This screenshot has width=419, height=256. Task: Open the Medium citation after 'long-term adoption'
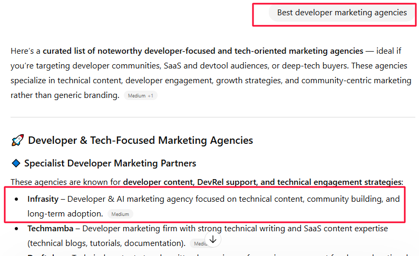coord(120,214)
